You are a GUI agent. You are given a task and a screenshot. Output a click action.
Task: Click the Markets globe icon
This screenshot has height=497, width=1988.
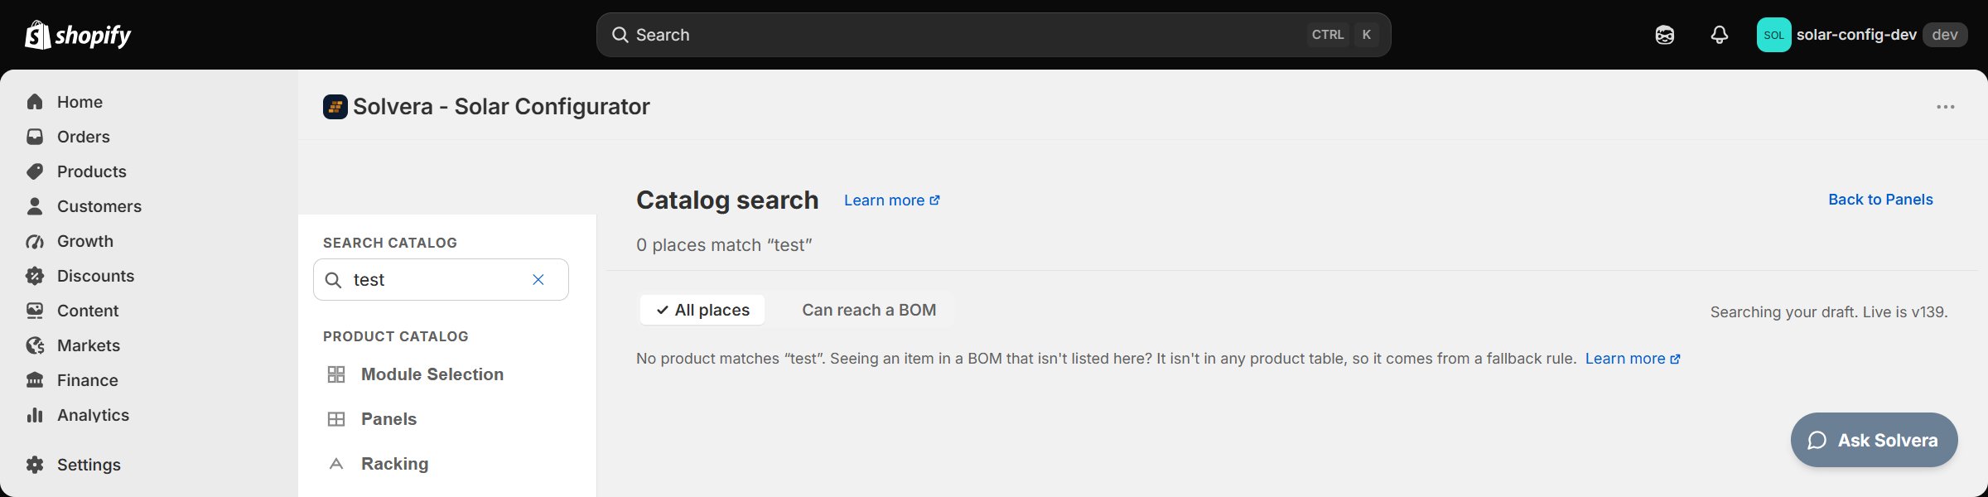[x=35, y=345]
